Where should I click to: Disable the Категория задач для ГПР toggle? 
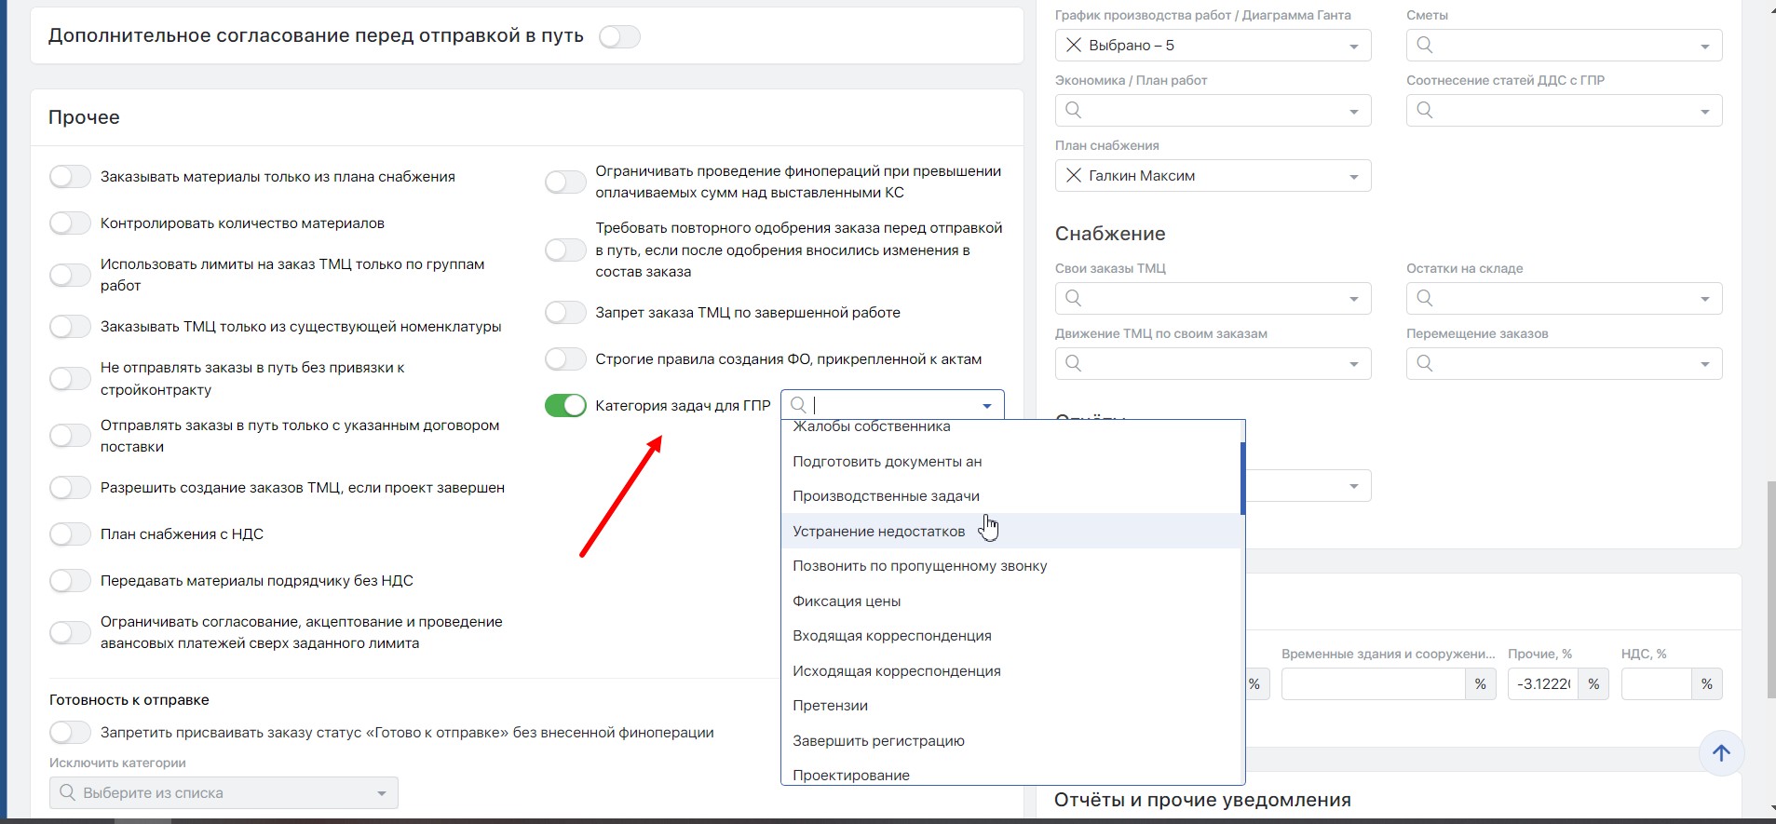pyautogui.click(x=565, y=406)
